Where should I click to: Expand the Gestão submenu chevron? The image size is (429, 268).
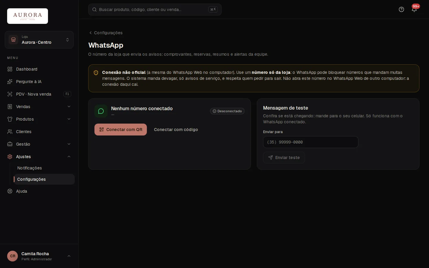[69, 144]
